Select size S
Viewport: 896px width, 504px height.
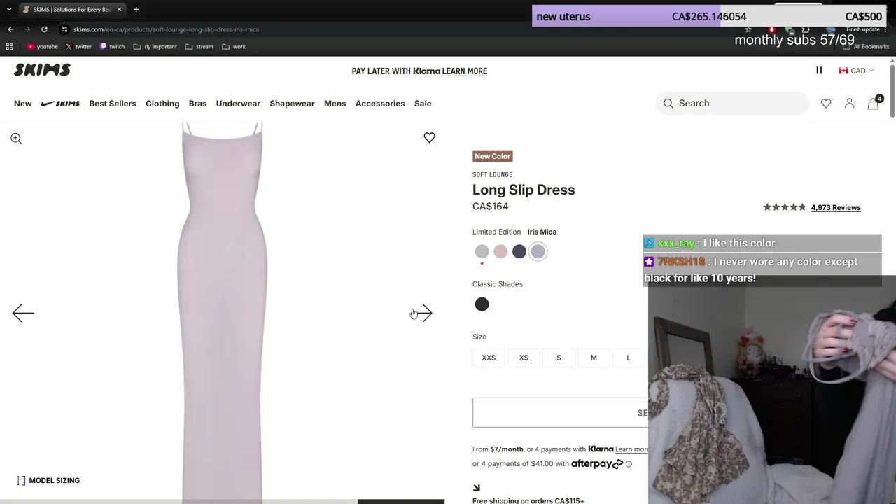click(x=559, y=358)
